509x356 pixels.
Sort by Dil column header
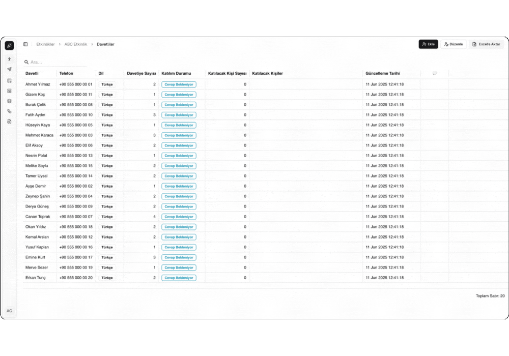pyautogui.click(x=101, y=73)
